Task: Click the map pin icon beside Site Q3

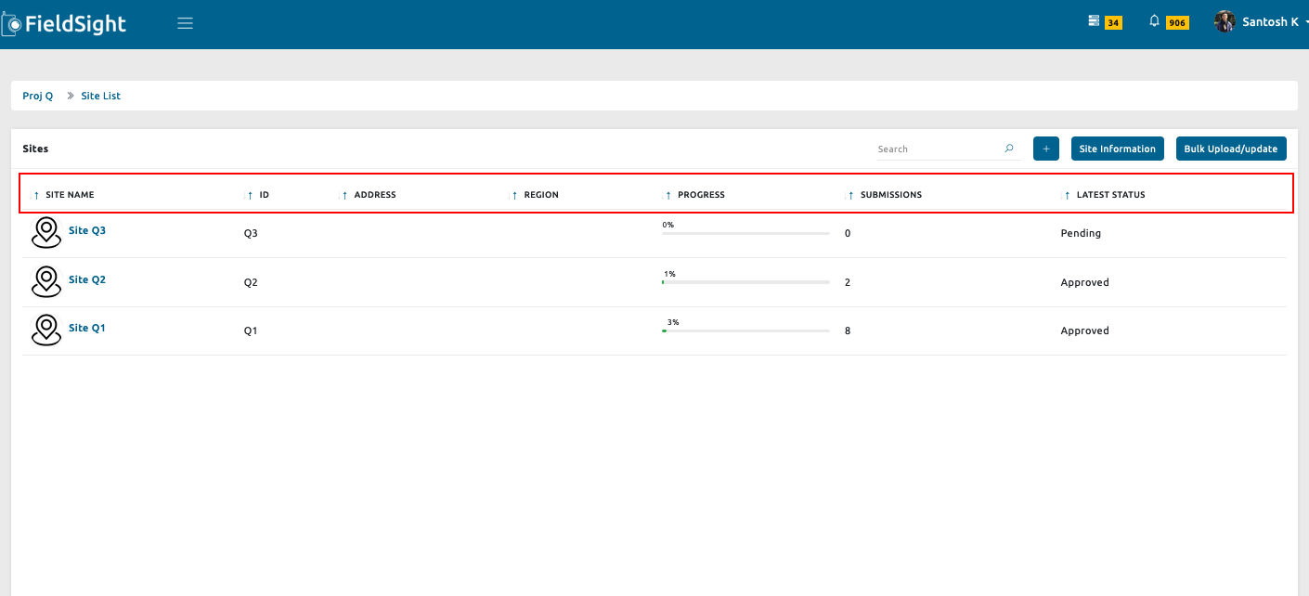Action: (x=45, y=232)
